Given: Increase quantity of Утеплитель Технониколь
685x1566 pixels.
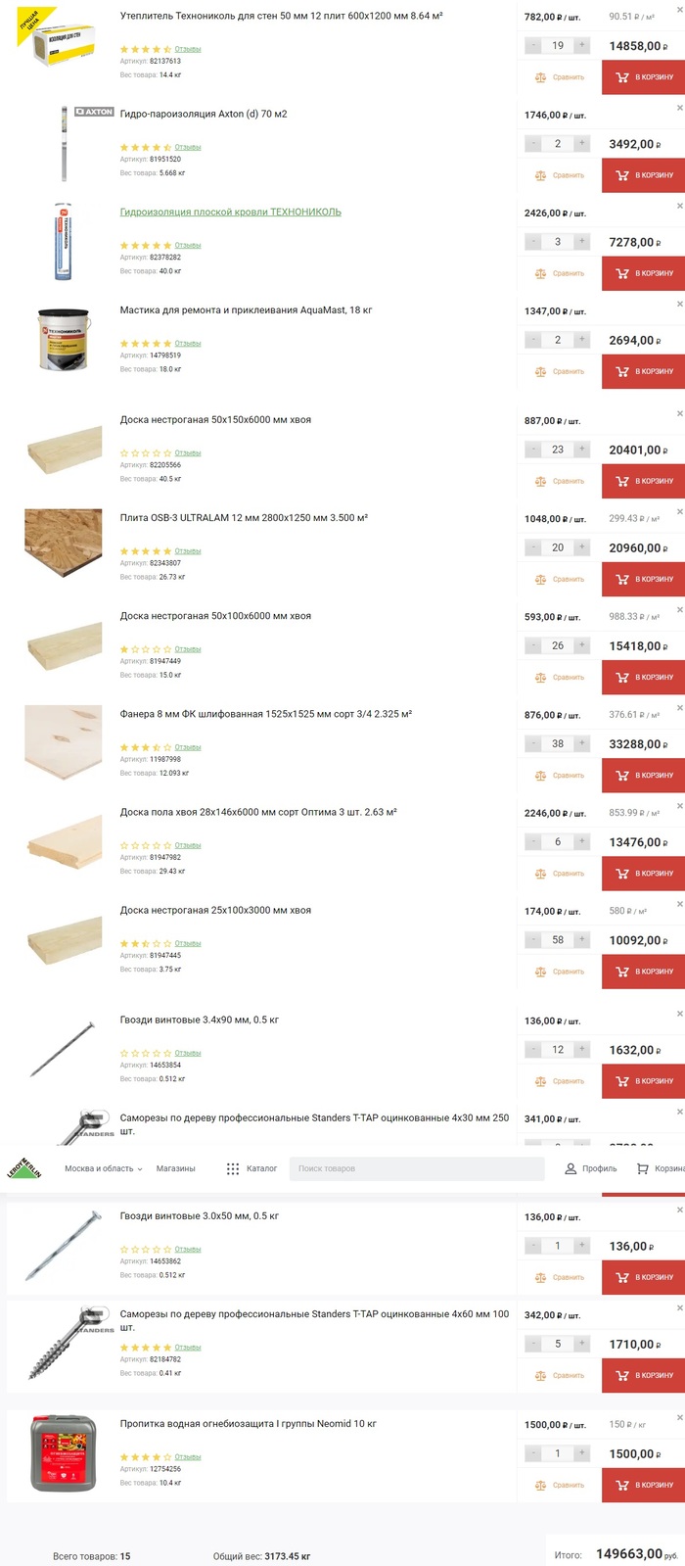Looking at the screenshot, I should [x=581, y=45].
